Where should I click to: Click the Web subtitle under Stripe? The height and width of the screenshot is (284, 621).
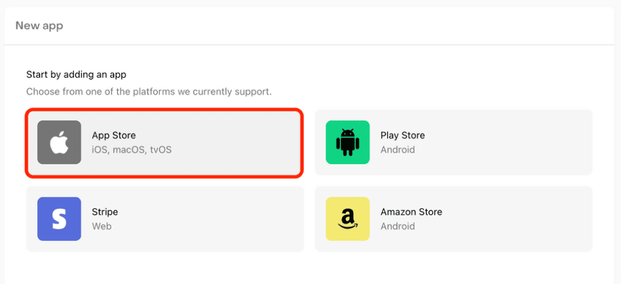point(102,226)
